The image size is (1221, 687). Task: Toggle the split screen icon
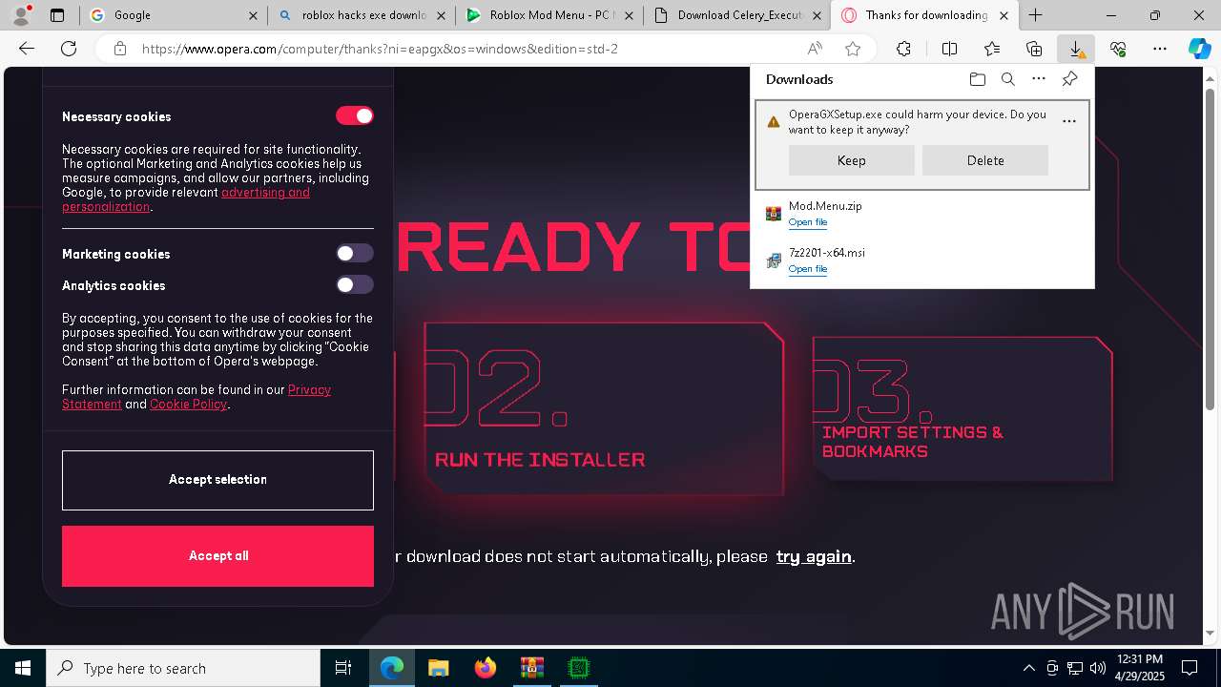(x=949, y=49)
